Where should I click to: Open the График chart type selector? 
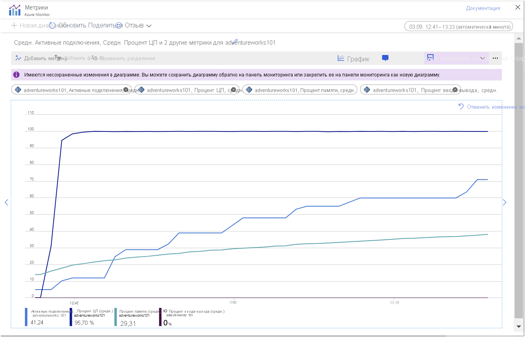point(353,59)
